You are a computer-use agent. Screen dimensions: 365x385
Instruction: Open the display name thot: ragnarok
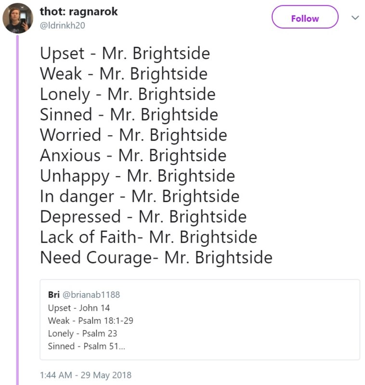coord(78,12)
